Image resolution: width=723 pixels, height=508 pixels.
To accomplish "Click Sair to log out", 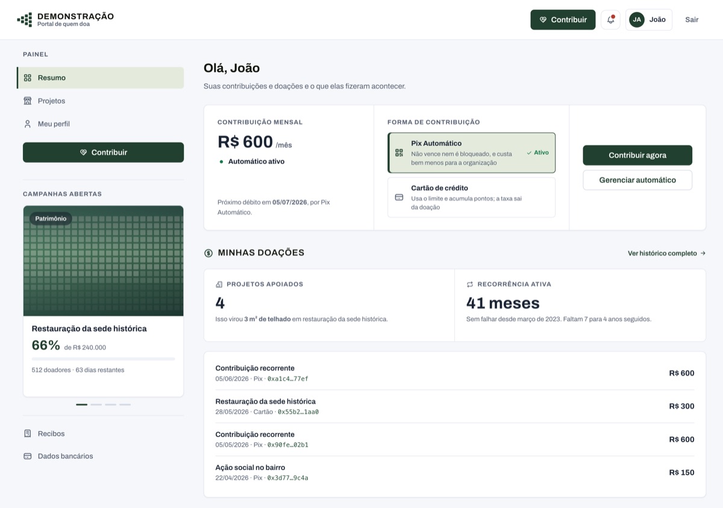I will tap(692, 19).
